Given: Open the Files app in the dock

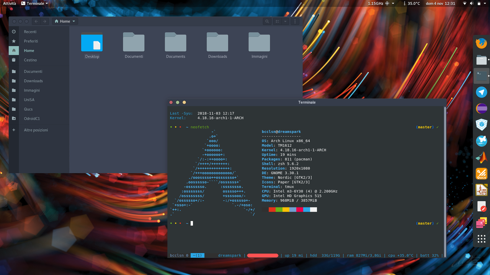Looking at the screenshot, I should (481, 60).
